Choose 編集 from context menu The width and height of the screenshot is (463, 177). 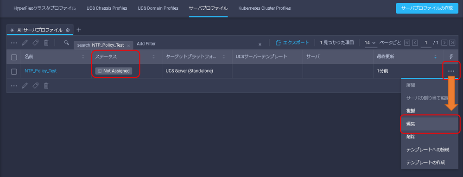pyautogui.click(x=430, y=124)
